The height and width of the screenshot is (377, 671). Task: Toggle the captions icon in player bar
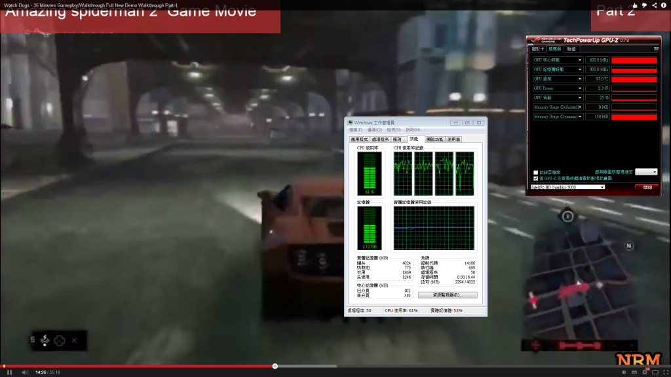click(634, 372)
